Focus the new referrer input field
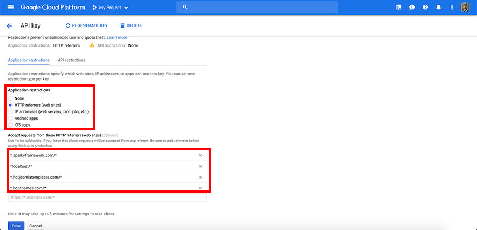Image resolution: width=477 pixels, height=230 pixels. [x=107, y=197]
